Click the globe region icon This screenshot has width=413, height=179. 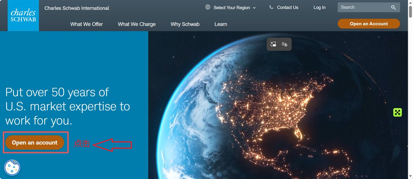coord(208,7)
